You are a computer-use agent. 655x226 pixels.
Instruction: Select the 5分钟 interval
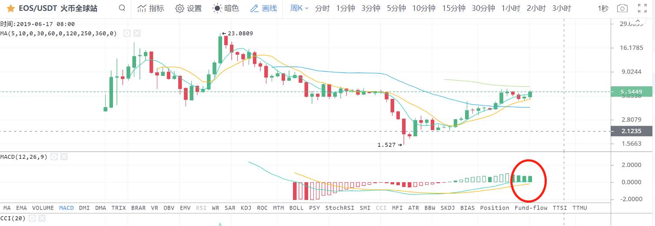click(396, 8)
